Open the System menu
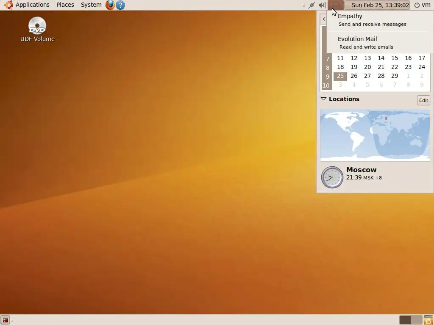 pos(91,5)
